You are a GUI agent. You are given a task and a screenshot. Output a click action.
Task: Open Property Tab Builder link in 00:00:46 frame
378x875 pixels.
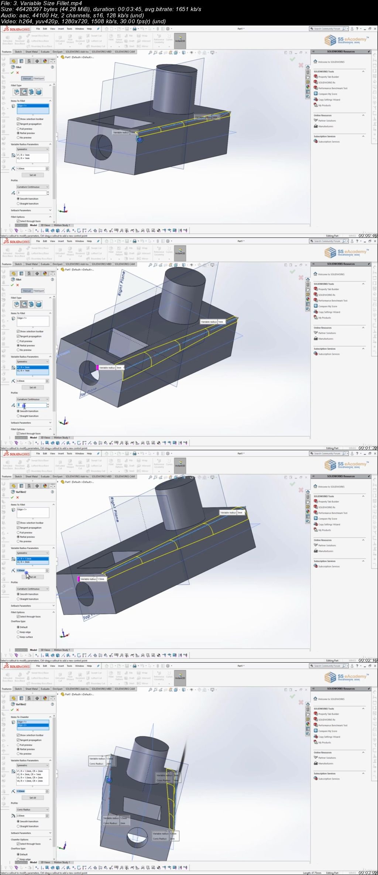329,77
